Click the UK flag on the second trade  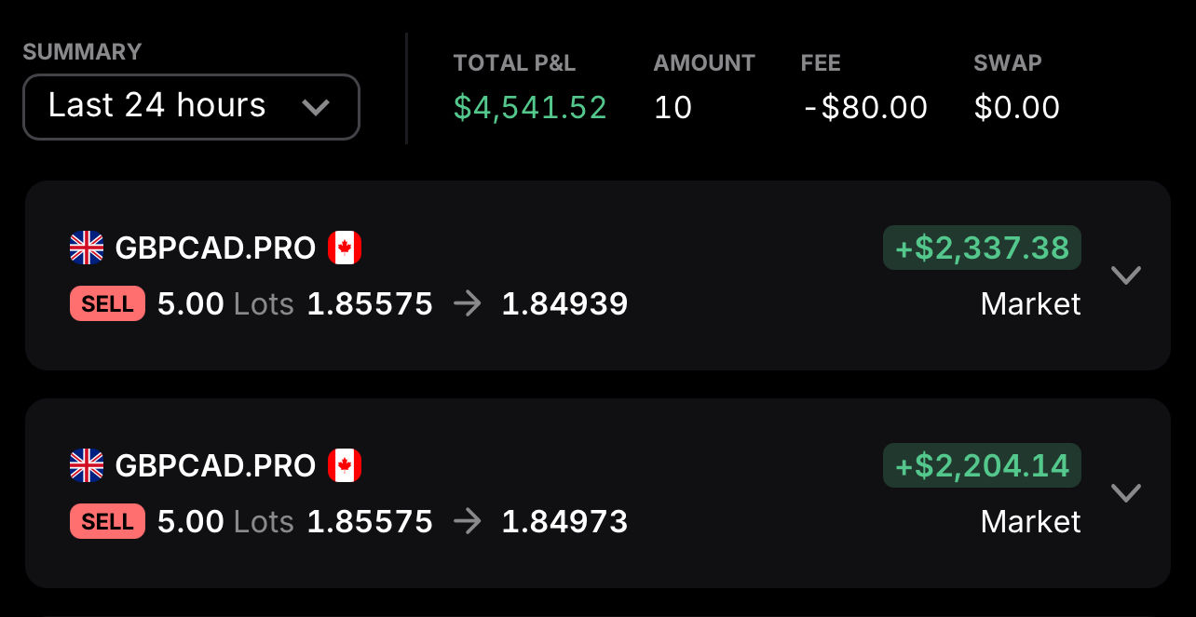click(87, 465)
